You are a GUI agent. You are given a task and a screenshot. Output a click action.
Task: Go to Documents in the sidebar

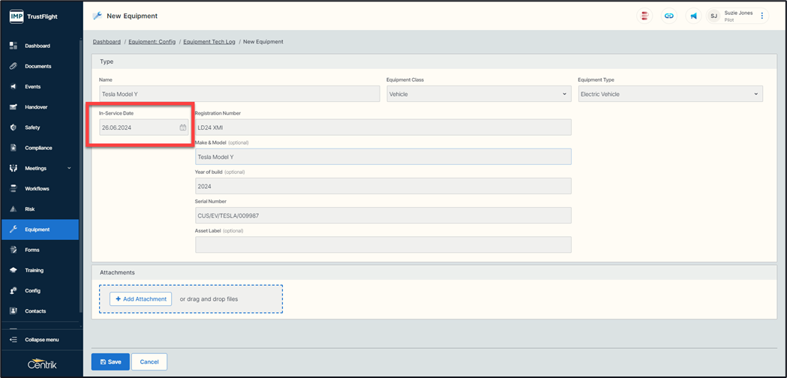tap(38, 66)
